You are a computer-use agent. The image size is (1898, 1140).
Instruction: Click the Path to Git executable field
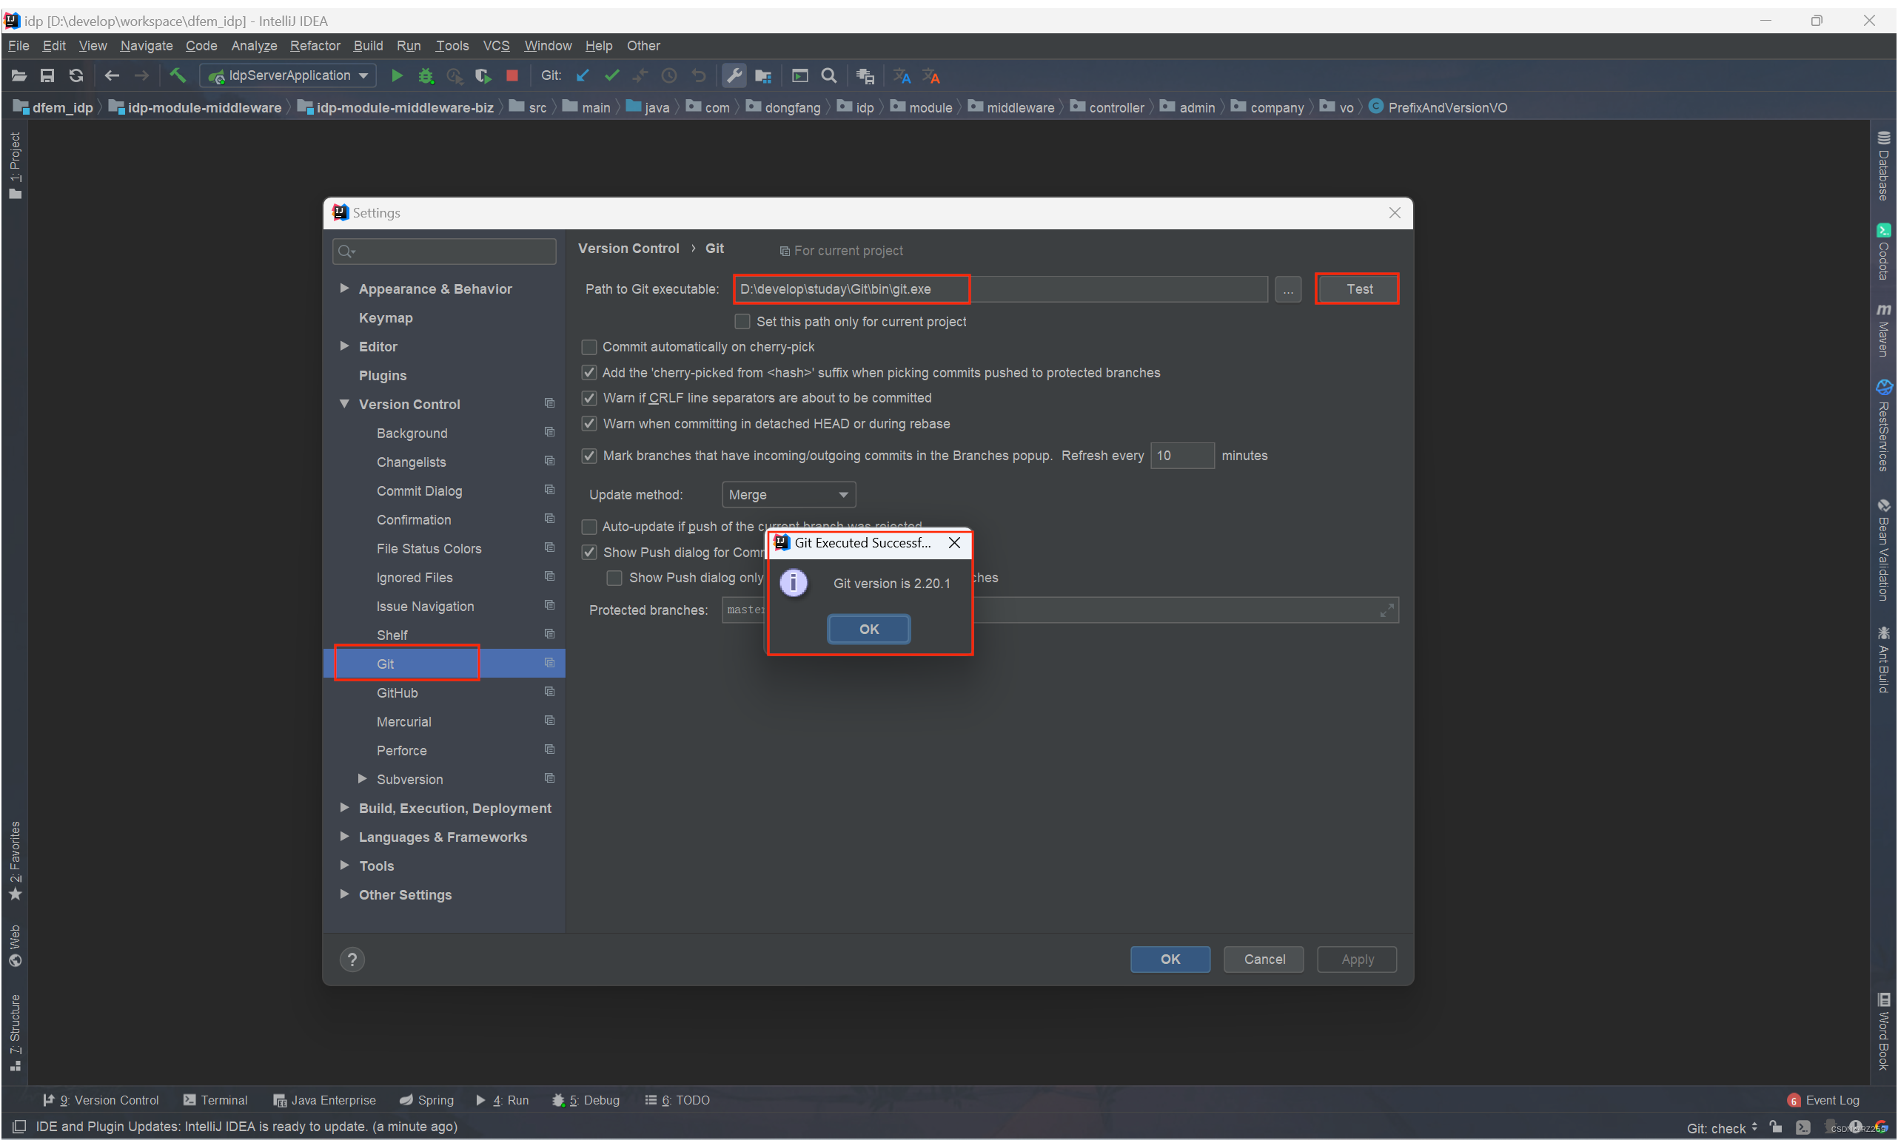pos(850,289)
